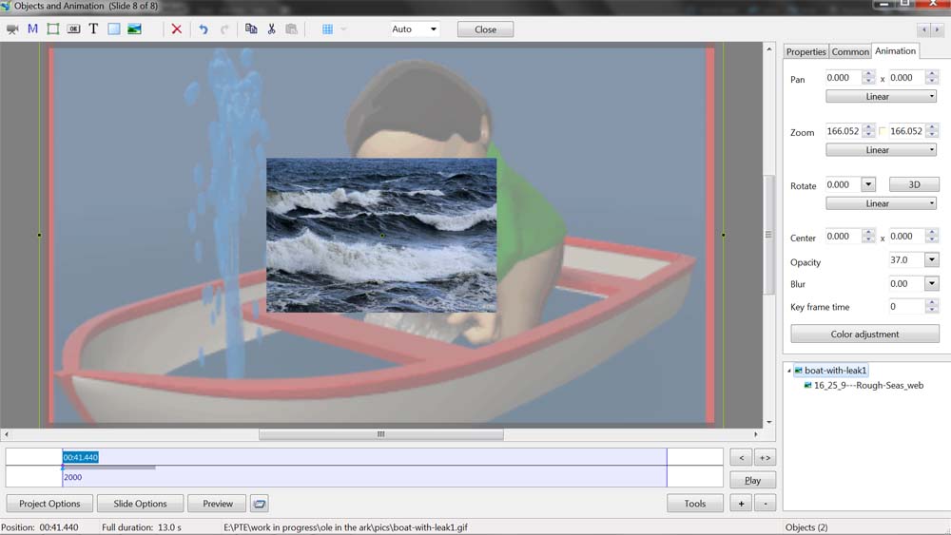The image size is (951, 535).
Task: Click the Undo arrow icon
Action: 203,29
